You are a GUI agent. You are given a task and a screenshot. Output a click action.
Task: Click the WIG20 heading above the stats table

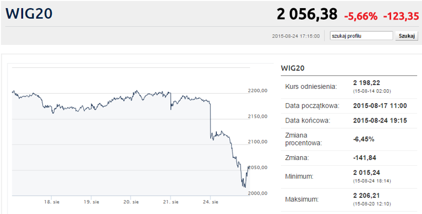click(x=293, y=68)
